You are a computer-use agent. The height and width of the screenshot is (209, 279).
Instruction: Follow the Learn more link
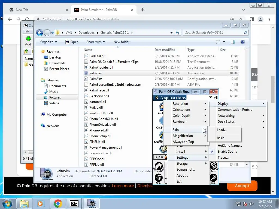pos(123,186)
